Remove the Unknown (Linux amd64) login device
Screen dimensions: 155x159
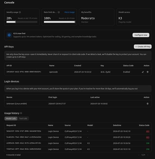pyautogui.click(x=148, y=104)
